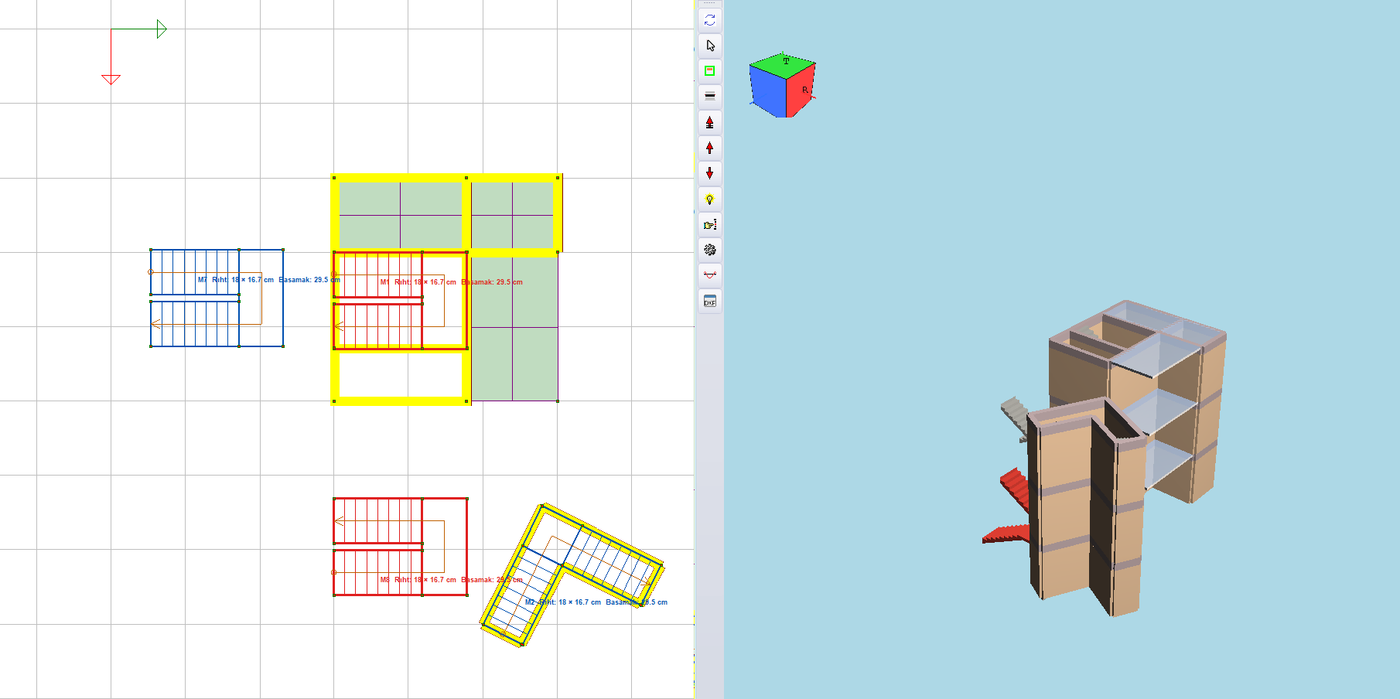Click the green T face of view cube

click(x=783, y=66)
